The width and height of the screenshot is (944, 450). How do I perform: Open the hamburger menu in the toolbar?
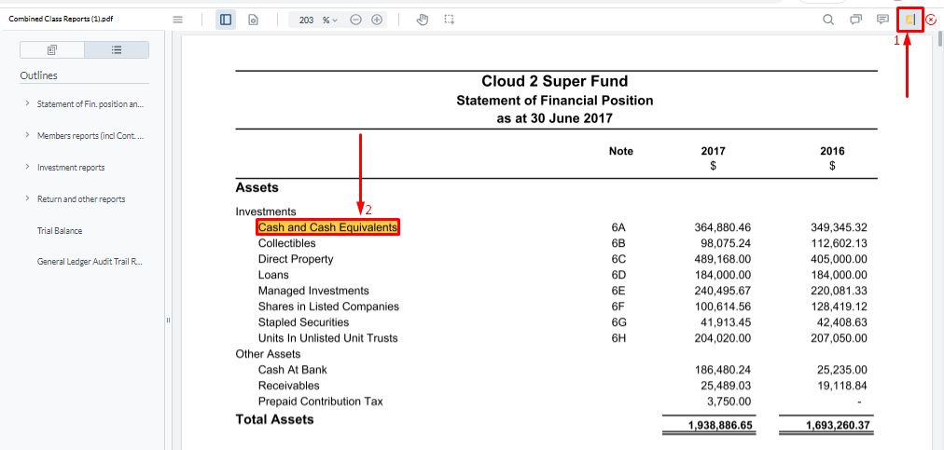click(x=177, y=20)
